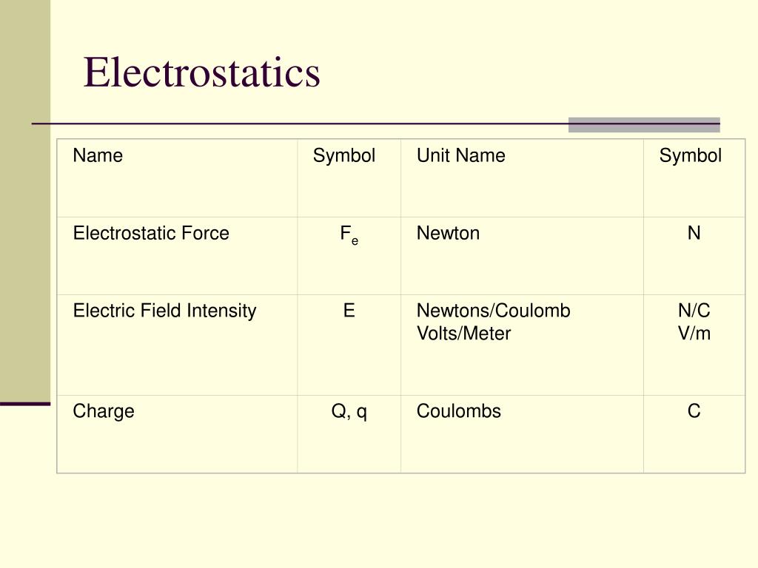Select the N unit symbol cell

coord(694,256)
